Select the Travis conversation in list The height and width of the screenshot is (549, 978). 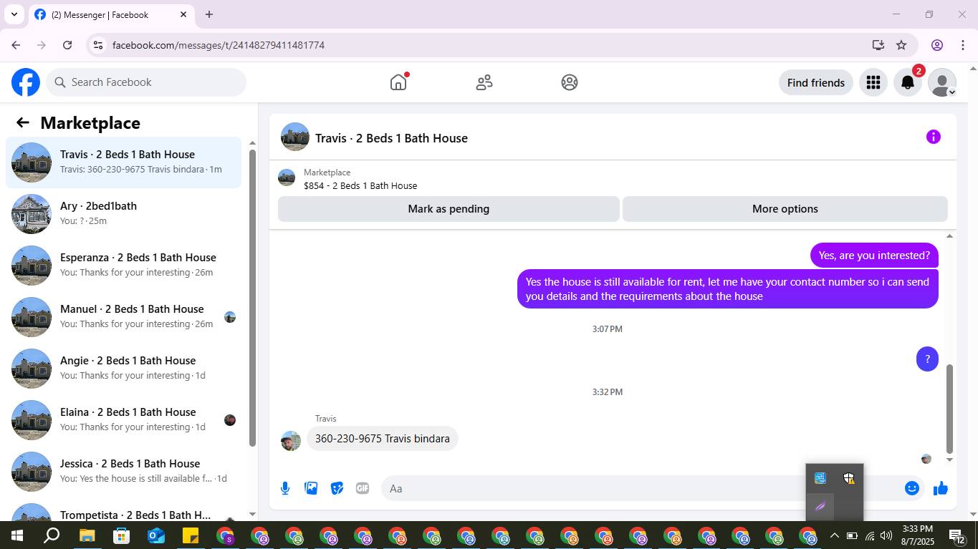click(124, 162)
